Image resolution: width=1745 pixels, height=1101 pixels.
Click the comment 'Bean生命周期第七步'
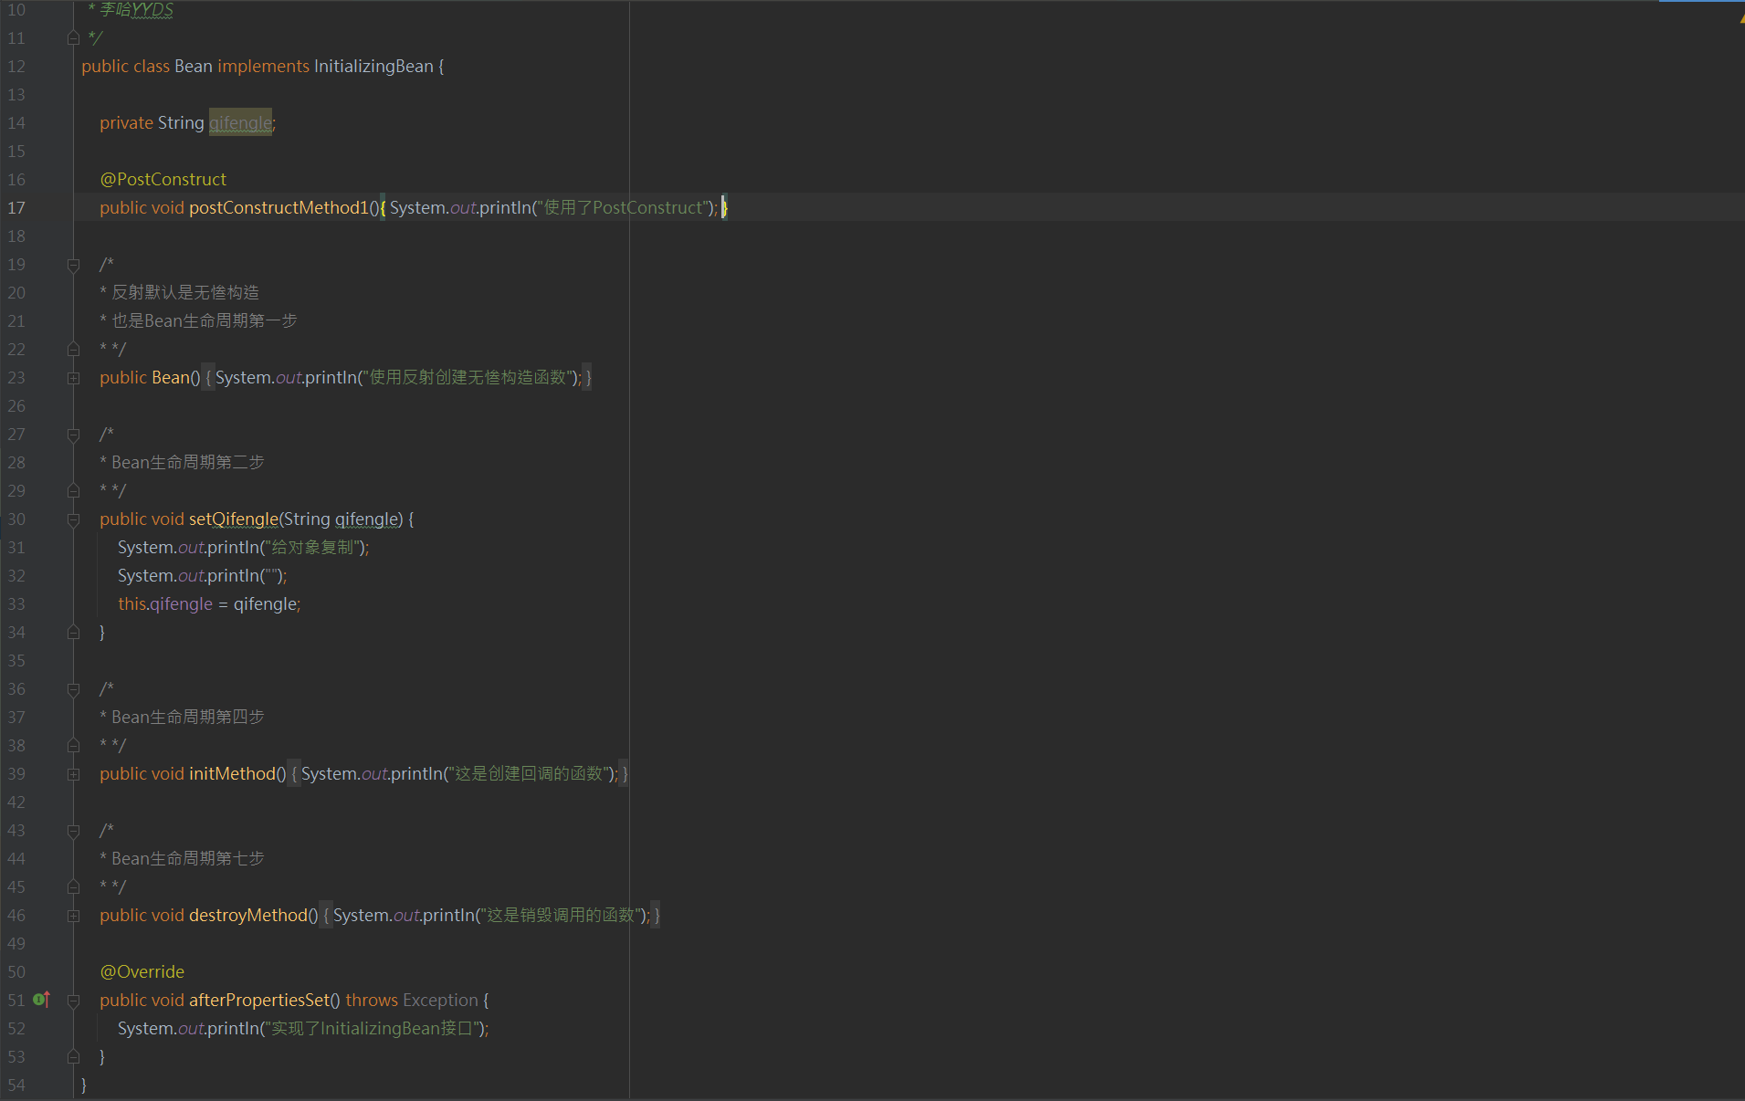coord(188,859)
